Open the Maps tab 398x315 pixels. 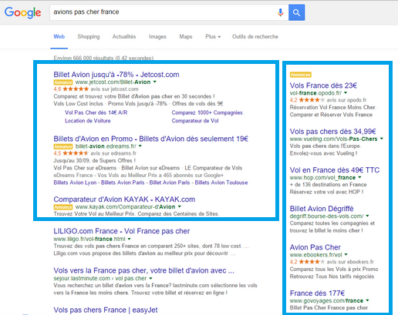(186, 36)
